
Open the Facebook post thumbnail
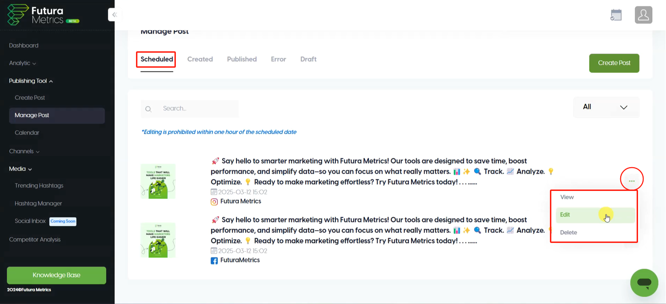point(158,240)
